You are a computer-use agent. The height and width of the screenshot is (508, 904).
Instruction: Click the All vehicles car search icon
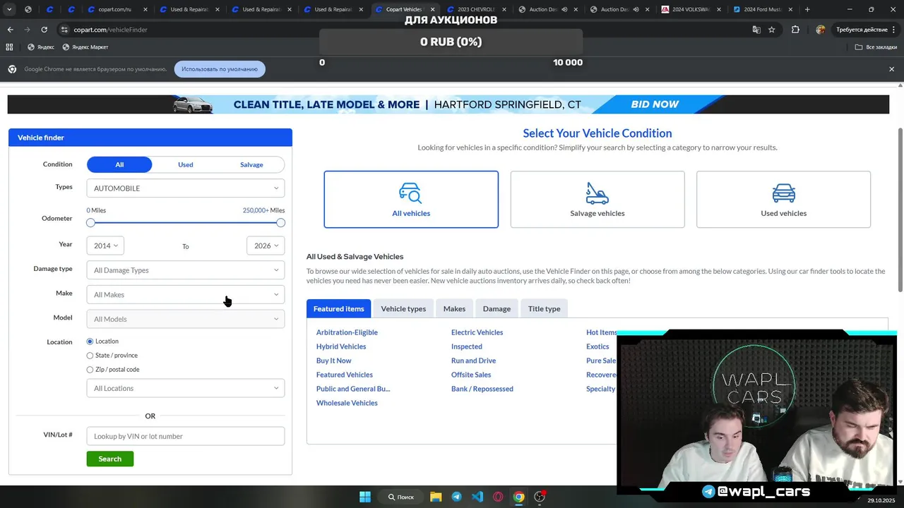tap(410, 193)
